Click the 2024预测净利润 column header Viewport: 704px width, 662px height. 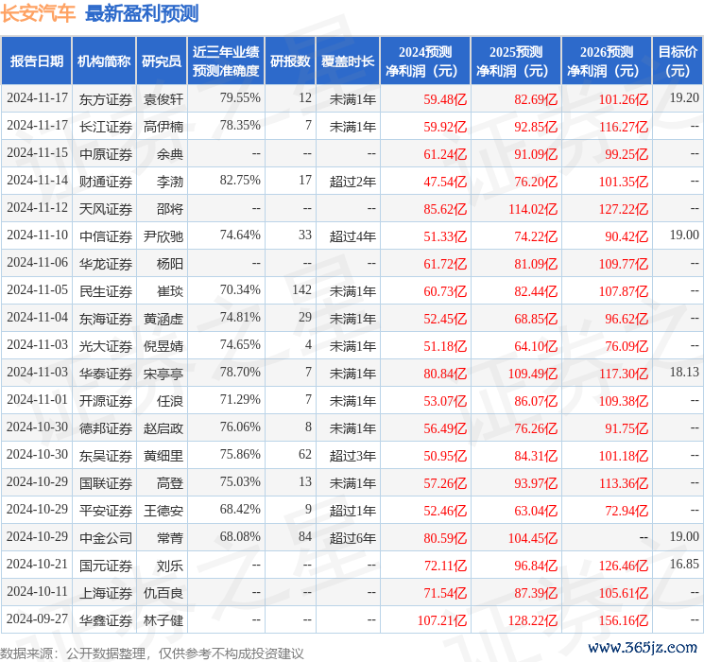pyautogui.click(x=425, y=61)
